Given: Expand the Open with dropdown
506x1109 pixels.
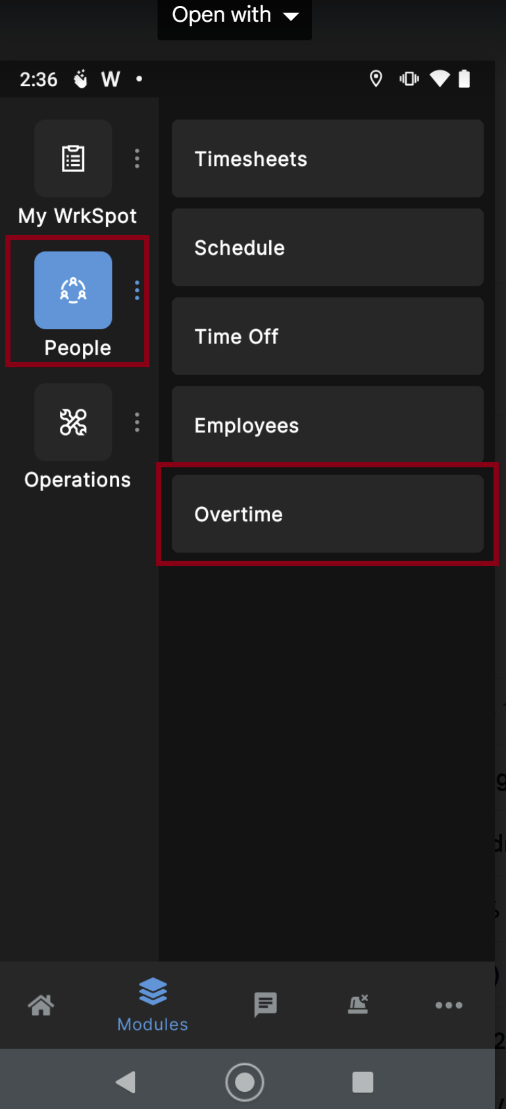Looking at the screenshot, I should tap(234, 14).
